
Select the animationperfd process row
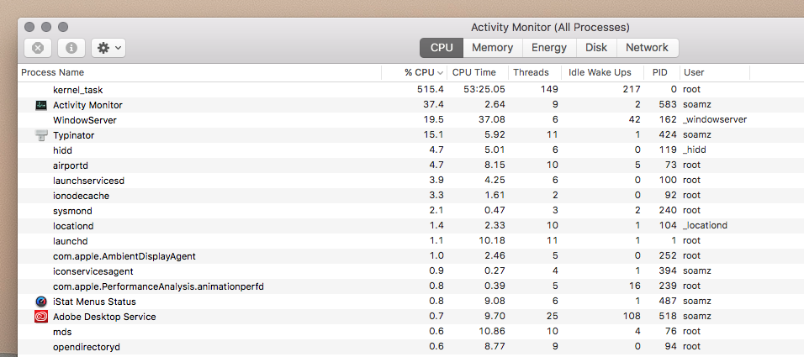click(x=410, y=286)
